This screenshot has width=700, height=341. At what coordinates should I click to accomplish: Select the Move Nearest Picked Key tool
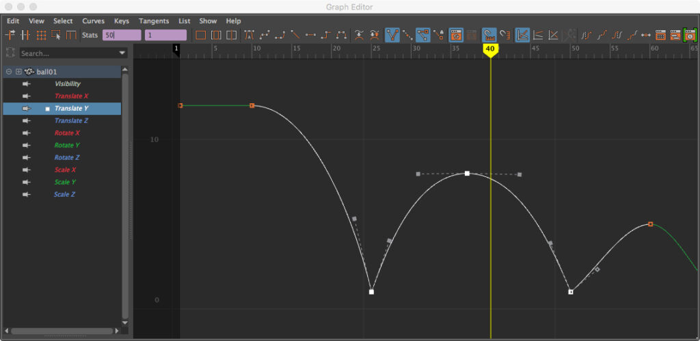click(x=11, y=35)
